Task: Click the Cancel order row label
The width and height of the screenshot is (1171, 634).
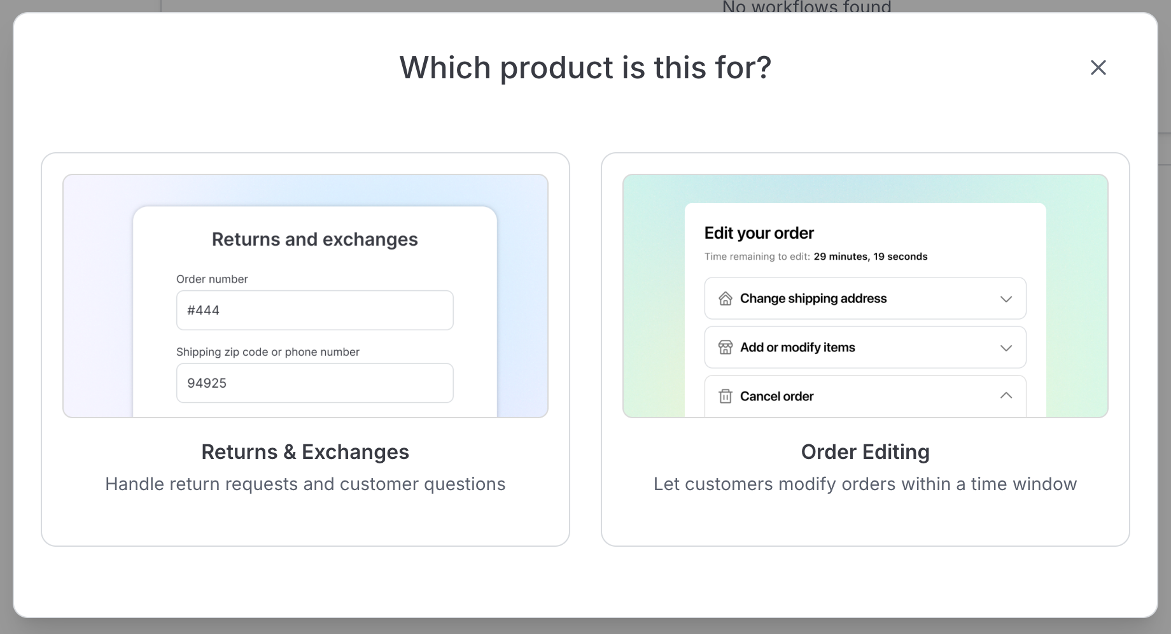Action: click(x=776, y=397)
